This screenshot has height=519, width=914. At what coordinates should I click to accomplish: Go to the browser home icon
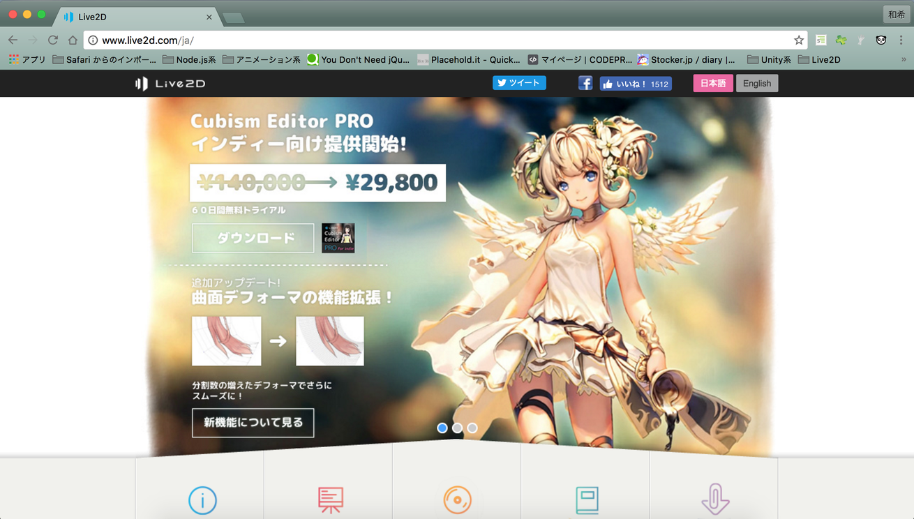73,40
